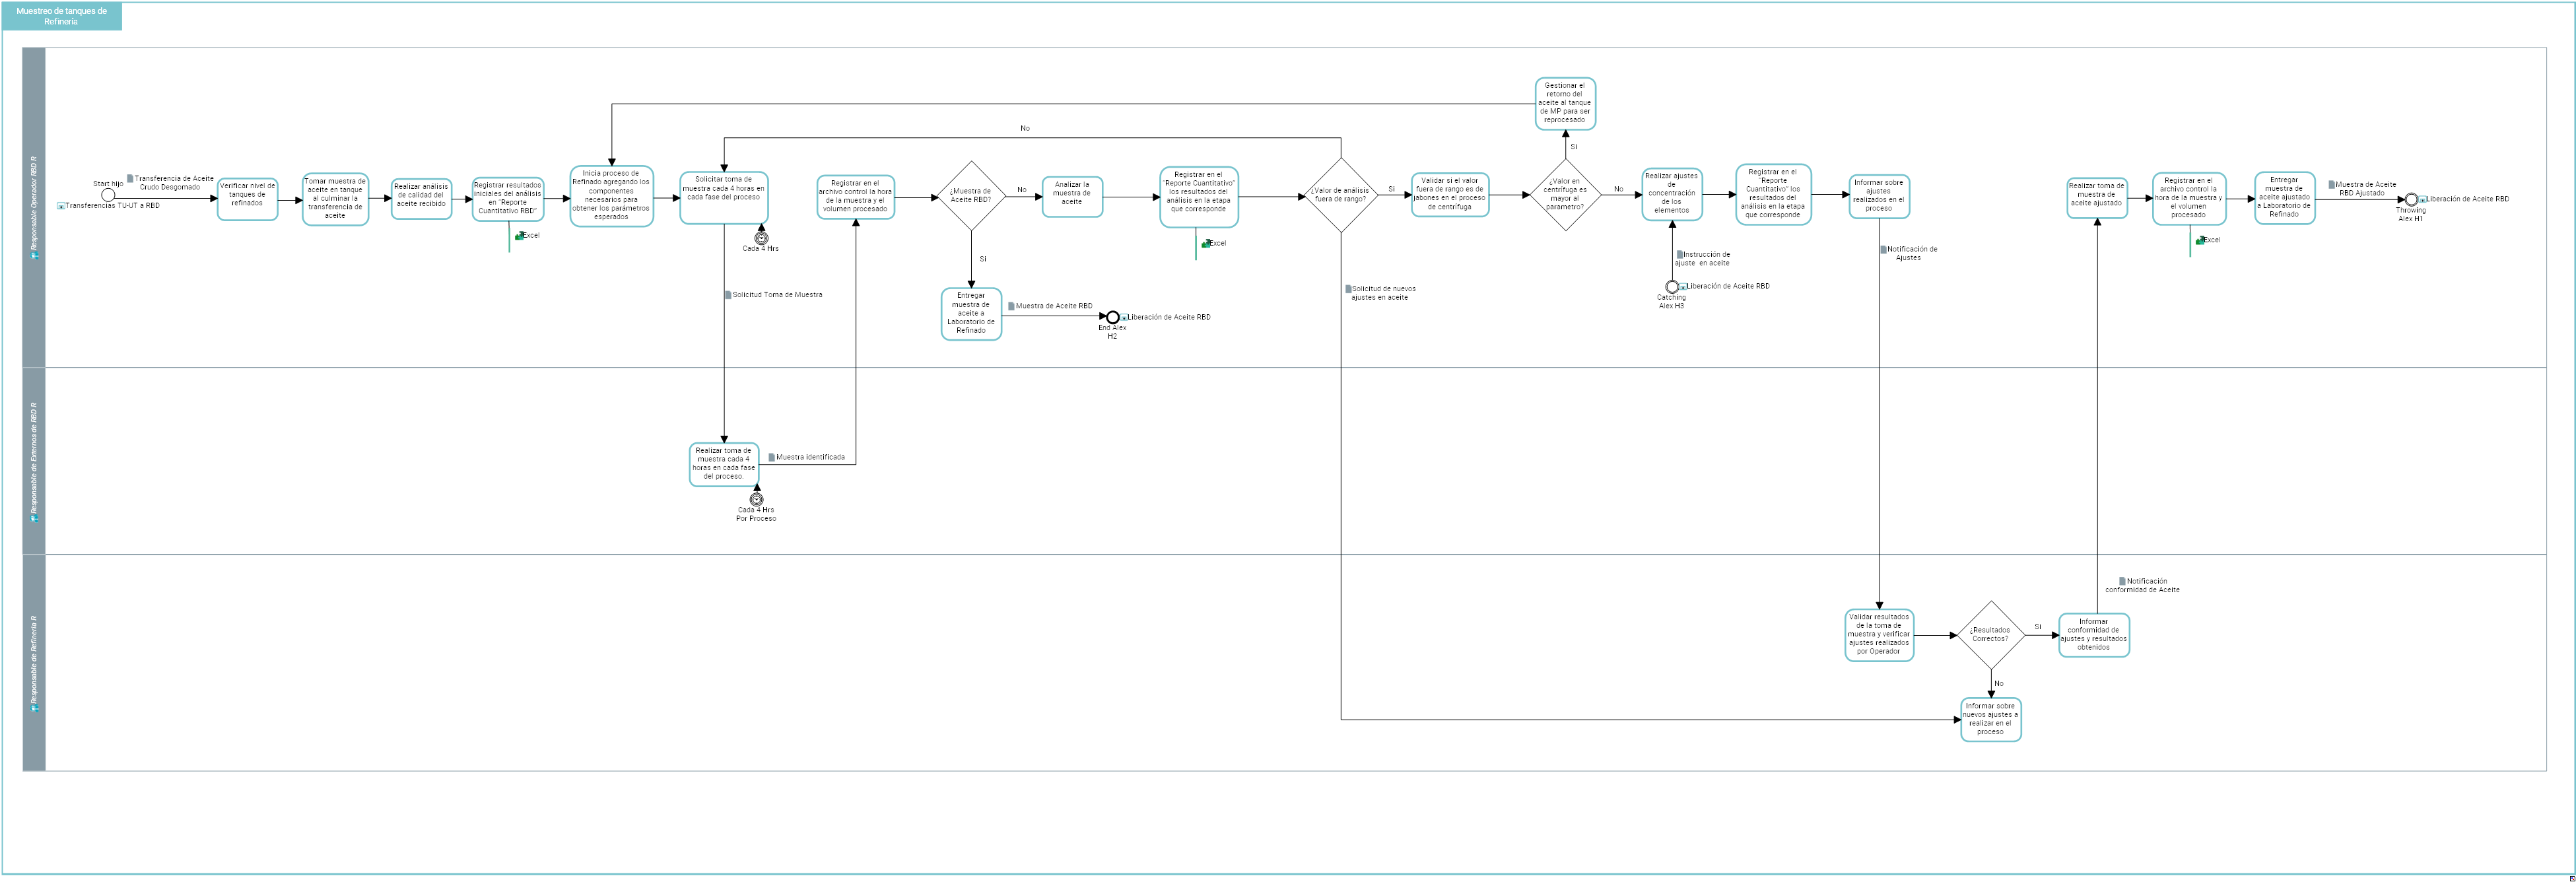
Task: Open 'Liberación de Aceite RBD' link icon beside Catching Alex H3
Action: click(1683, 287)
